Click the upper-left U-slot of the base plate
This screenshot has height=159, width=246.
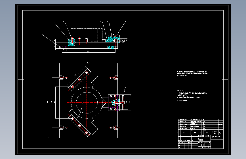(62, 78)
